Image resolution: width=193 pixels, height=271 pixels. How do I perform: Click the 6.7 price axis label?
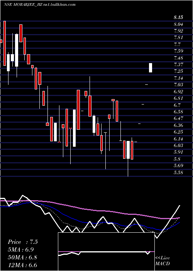coord(177,105)
